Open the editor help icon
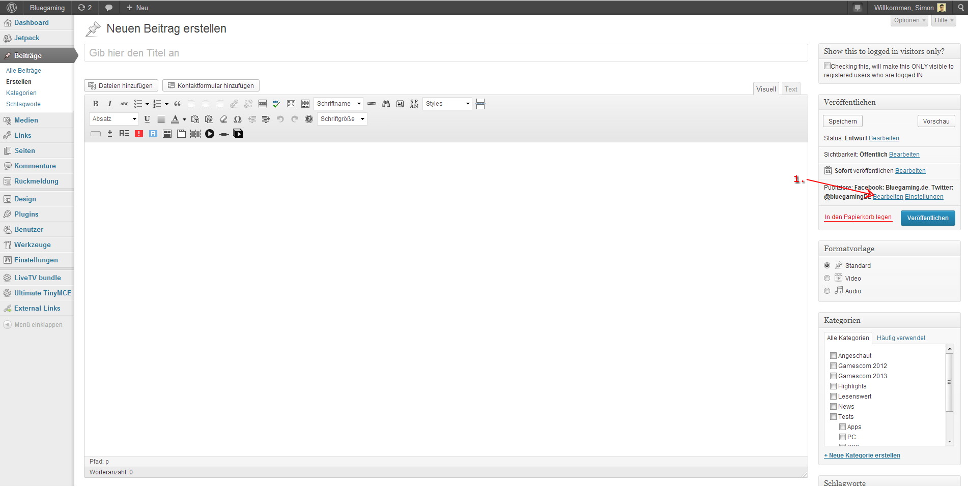 pyautogui.click(x=309, y=119)
